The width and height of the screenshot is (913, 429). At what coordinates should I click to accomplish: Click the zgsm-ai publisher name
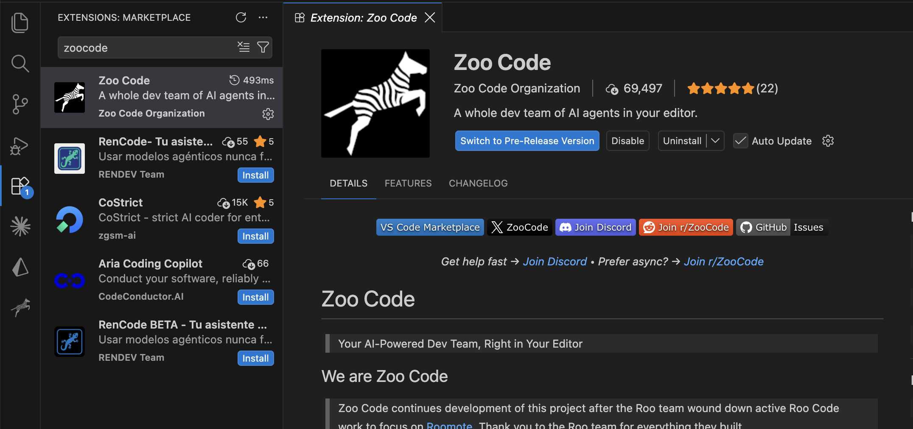[x=117, y=235]
